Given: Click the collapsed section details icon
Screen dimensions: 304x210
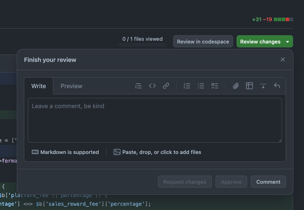Looking at the screenshot, I should [x=263, y=86].
